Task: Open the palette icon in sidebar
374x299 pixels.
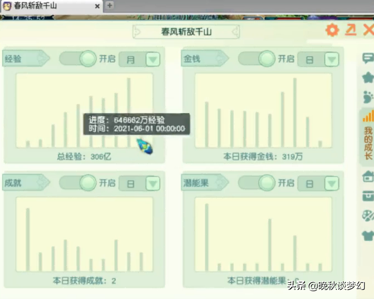Action: coord(367,213)
